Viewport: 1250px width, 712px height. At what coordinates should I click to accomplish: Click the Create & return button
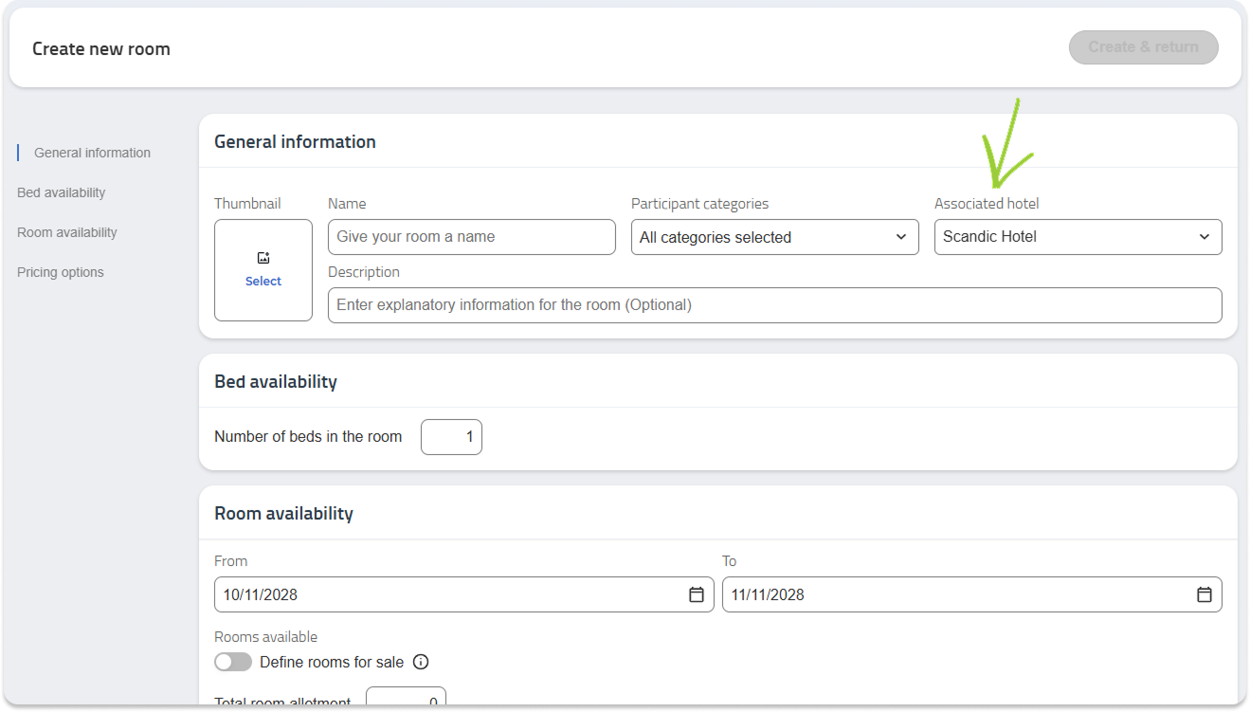click(x=1144, y=46)
